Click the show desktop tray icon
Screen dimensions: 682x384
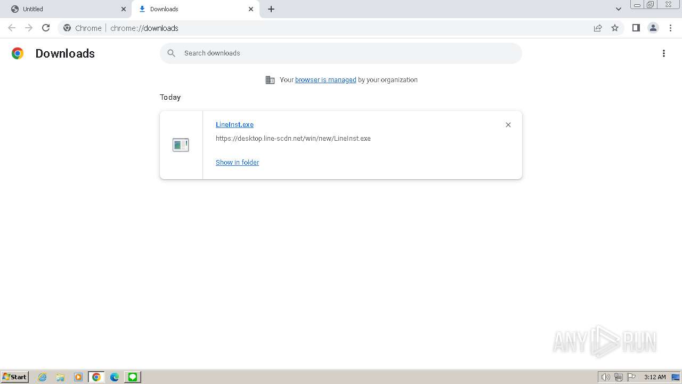[x=676, y=377]
